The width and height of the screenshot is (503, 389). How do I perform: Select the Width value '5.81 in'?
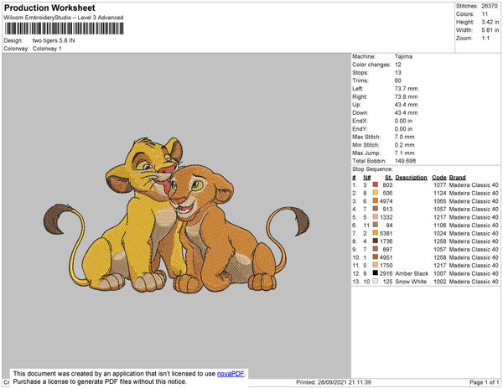click(490, 30)
